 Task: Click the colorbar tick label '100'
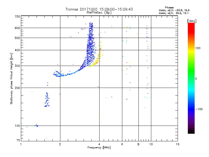(198, 48)
